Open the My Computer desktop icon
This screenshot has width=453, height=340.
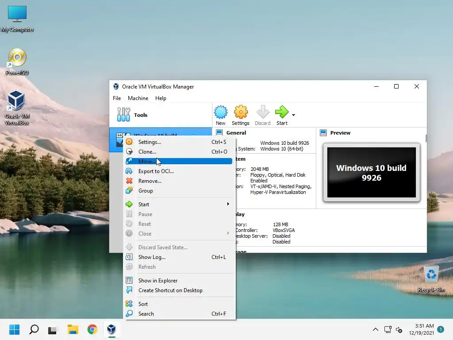coord(17,19)
